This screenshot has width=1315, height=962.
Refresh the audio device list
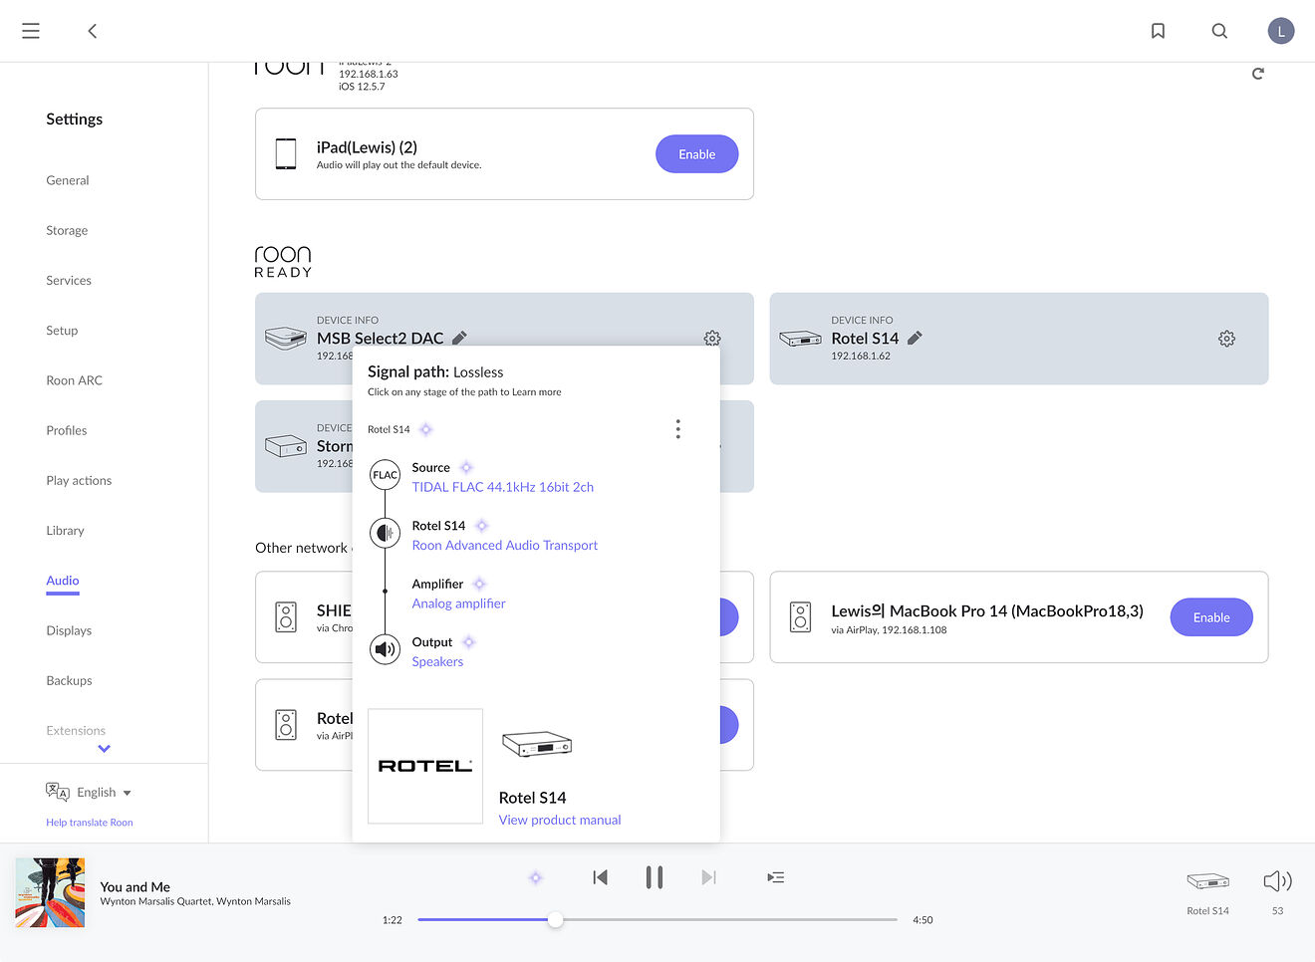tap(1258, 74)
